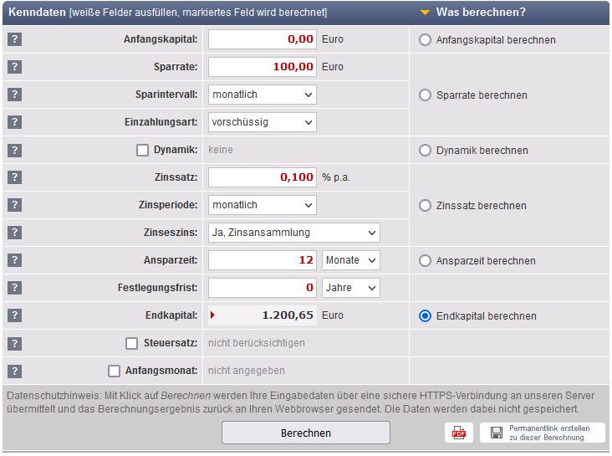Select 'Dynamik berechnen' radio option
Viewport: 612px width, 456px height.
tap(425, 150)
